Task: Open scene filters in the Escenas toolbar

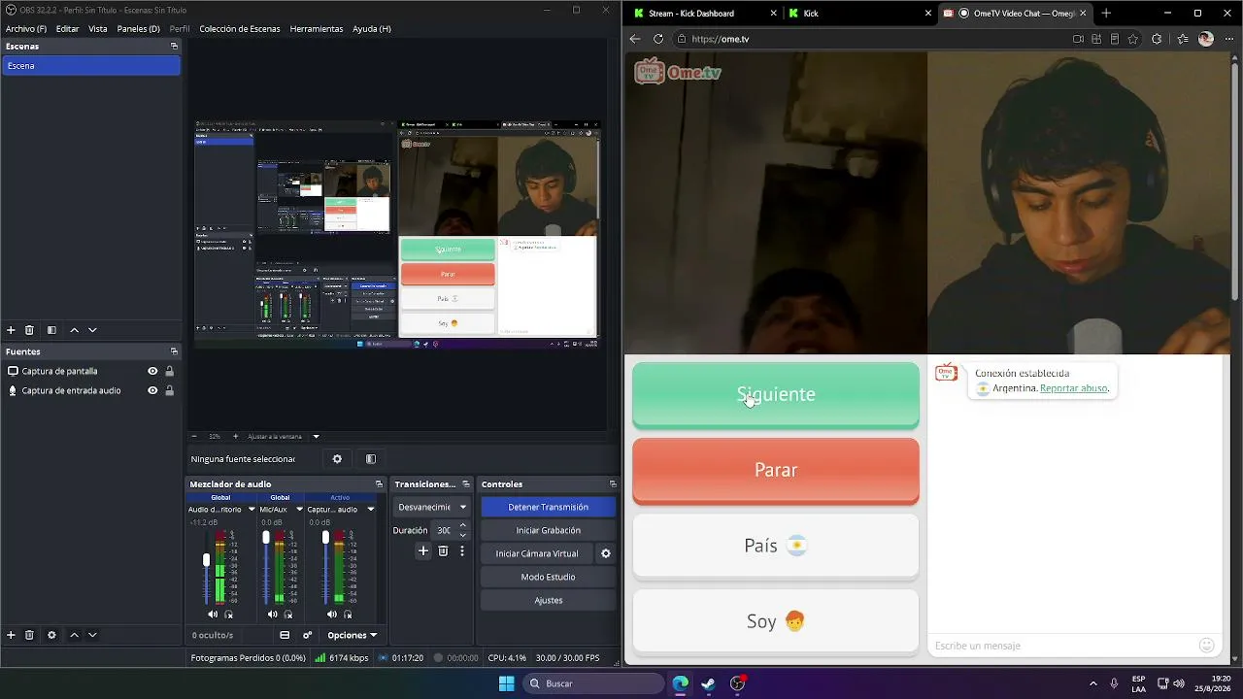Action: click(x=51, y=330)
